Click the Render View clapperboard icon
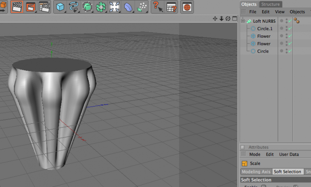 point(17,7)
